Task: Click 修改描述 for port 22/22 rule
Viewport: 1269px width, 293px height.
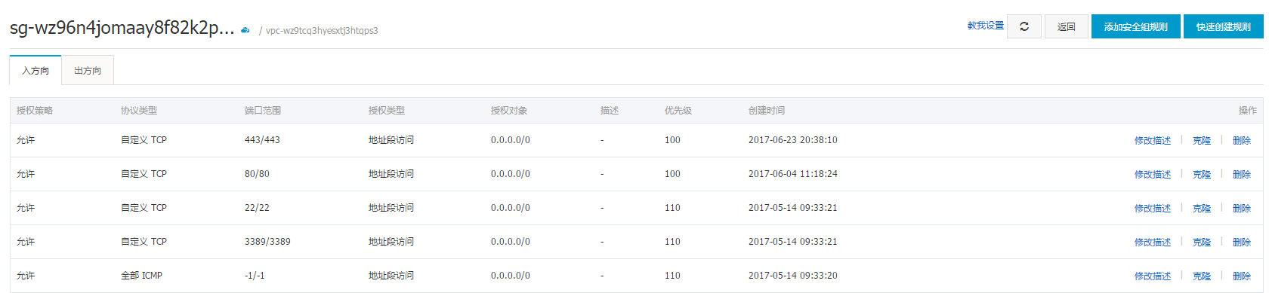Action: click(x=1153, y=209)
